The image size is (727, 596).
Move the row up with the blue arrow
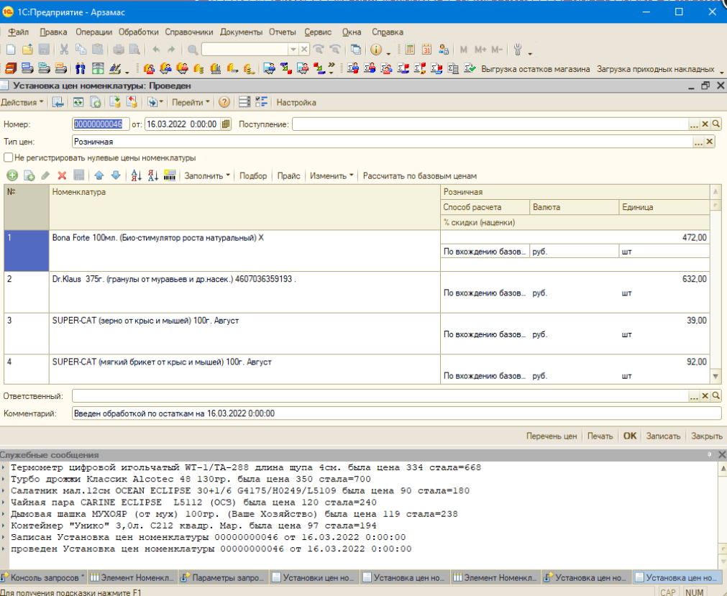coord(99,175)
